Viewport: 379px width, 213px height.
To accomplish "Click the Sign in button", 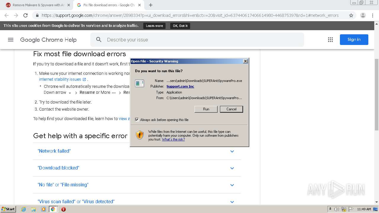I will pos(354,40).
